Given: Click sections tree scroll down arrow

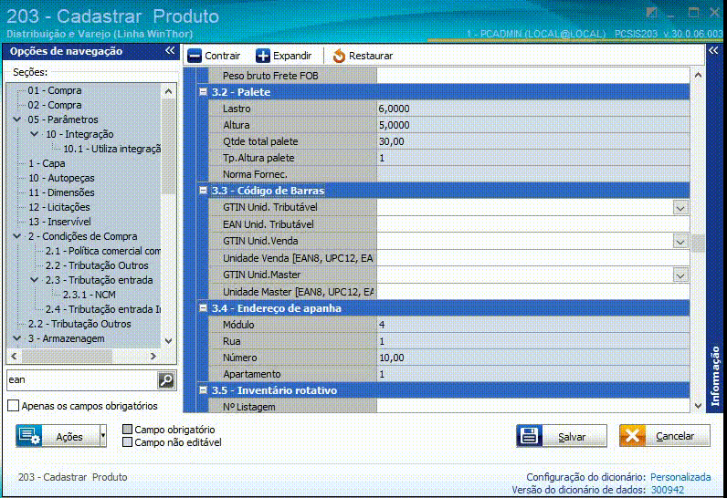Looking at the screenshot, I should click(168, 341).
